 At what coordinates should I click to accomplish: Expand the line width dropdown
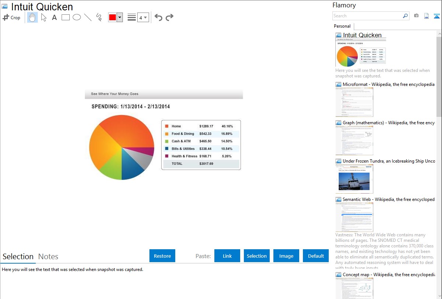143,17
